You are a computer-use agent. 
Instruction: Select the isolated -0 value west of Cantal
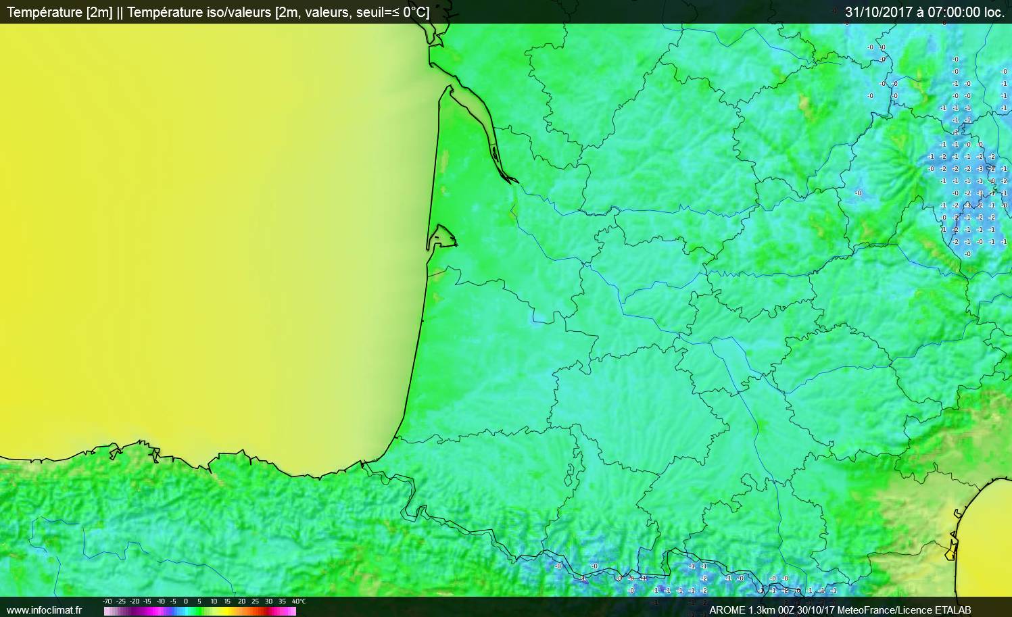858,193
